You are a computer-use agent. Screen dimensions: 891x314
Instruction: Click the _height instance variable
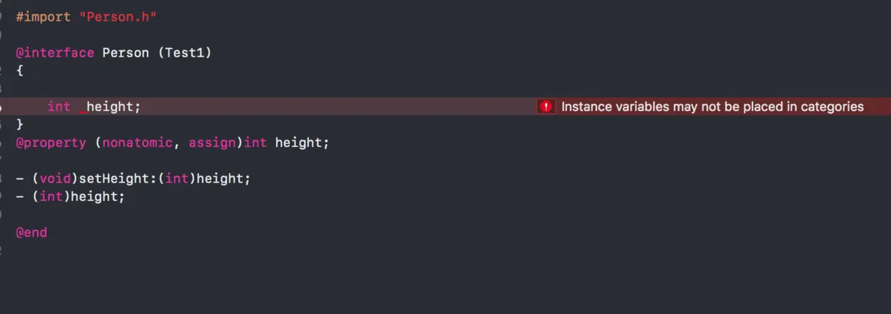(x=110, y=107)
